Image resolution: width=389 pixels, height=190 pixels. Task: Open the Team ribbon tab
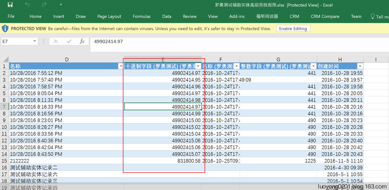(x=356, y=17)
